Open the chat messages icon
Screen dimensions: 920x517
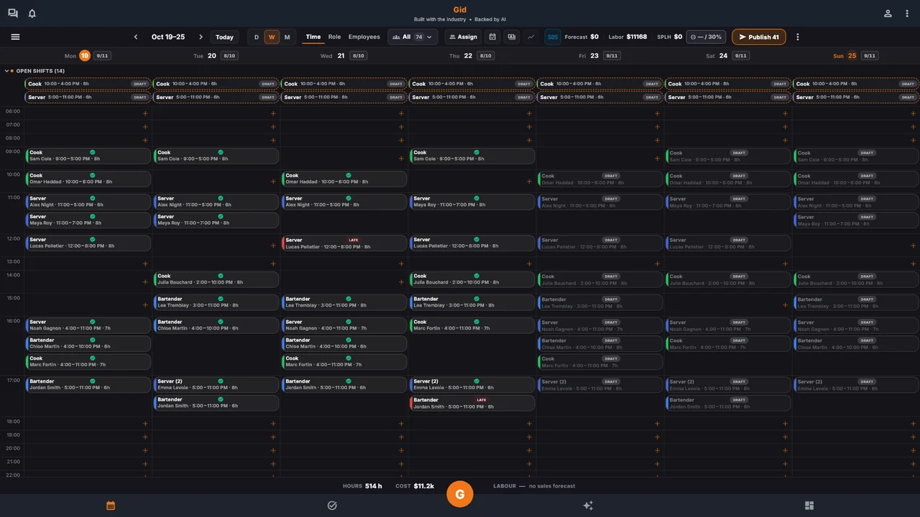[13, 14]
